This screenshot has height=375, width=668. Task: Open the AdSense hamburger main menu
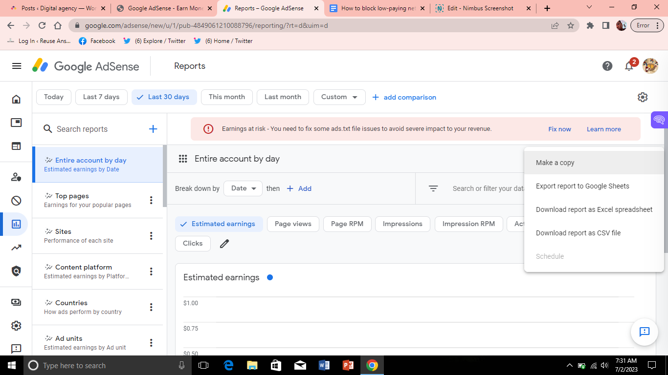click(17, 66)
